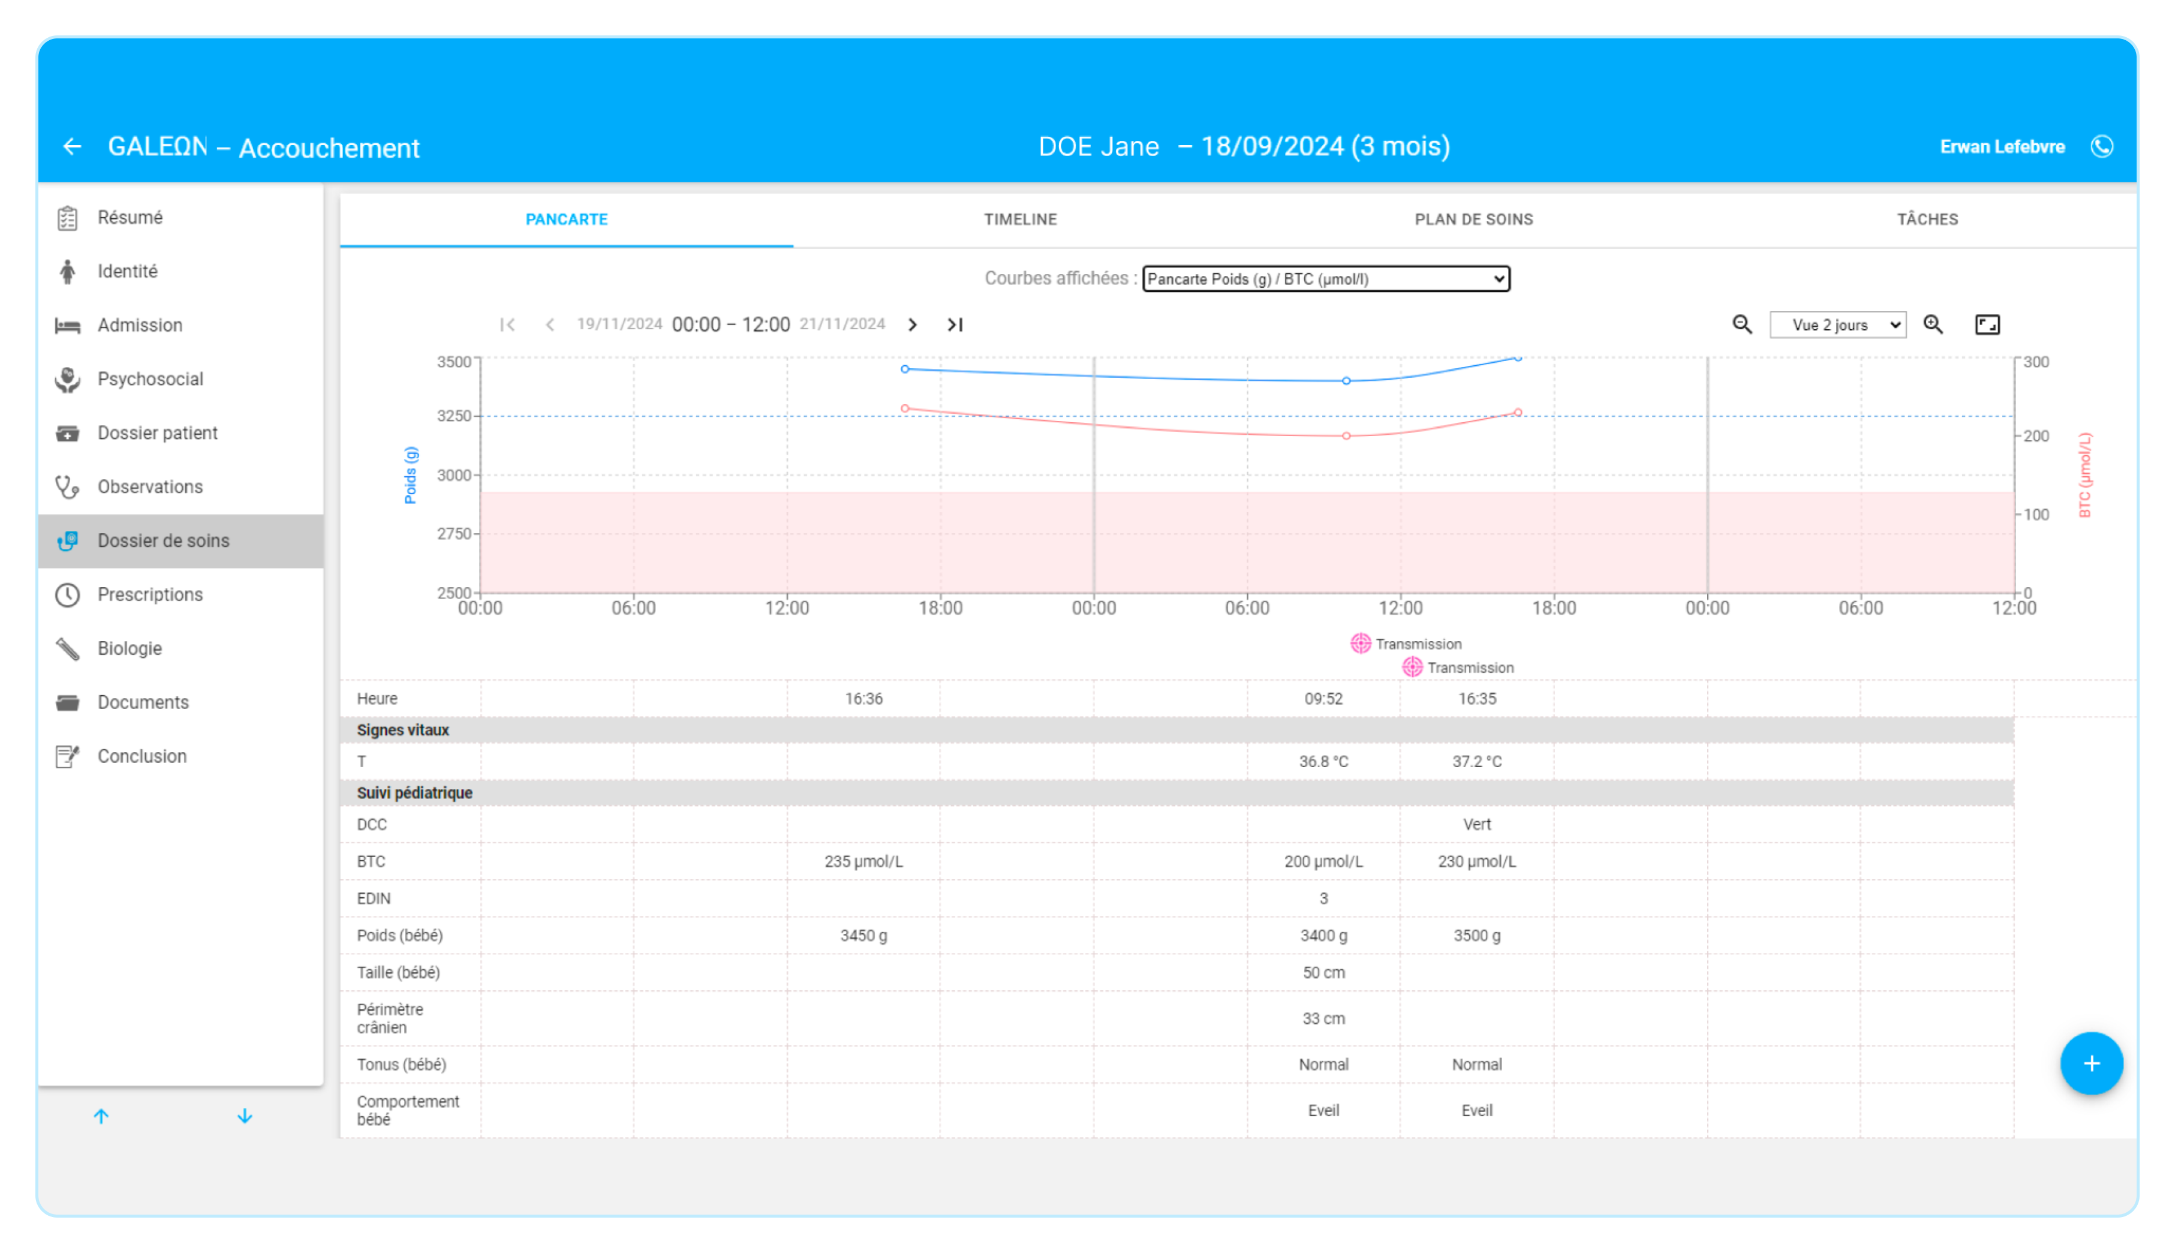Expand chart to fullscreen
2175x1253 pixels.
(x=1987, y=324)
